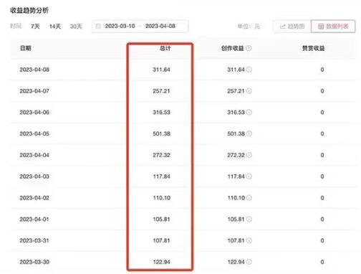Click info icon next to 107.81 creation income
This screenshot has width=361, height=274.
(249, 240)
